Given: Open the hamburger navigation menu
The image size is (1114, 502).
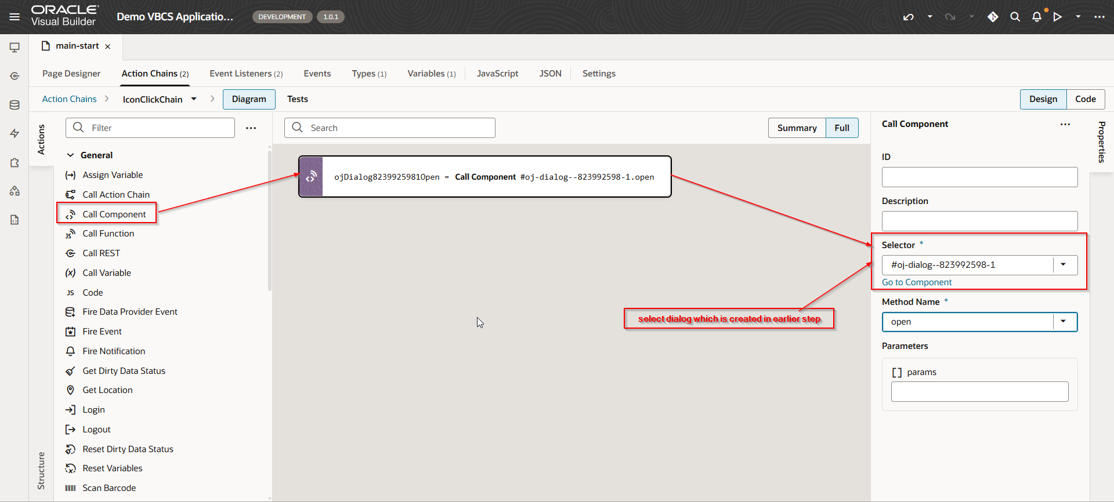Looking at the screenshot, I should (15, 17).
